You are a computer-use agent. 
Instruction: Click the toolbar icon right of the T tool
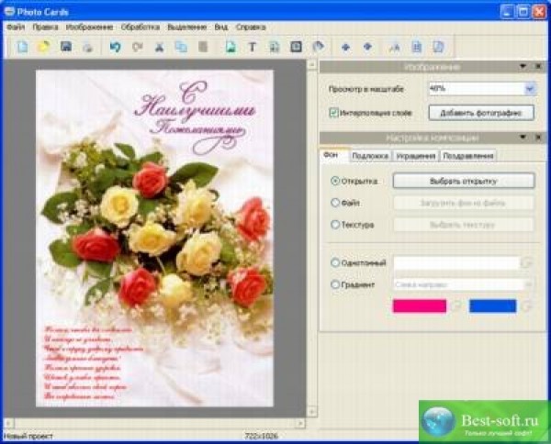click(274, 47)
